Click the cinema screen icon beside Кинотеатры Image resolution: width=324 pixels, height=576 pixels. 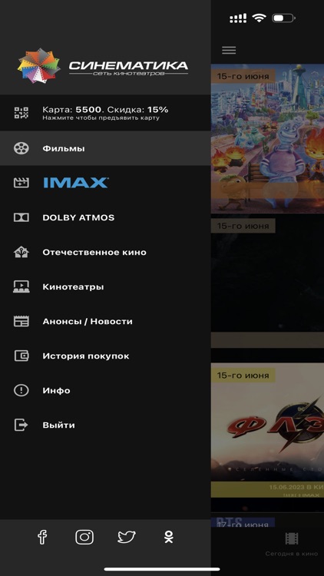[21, 286]
